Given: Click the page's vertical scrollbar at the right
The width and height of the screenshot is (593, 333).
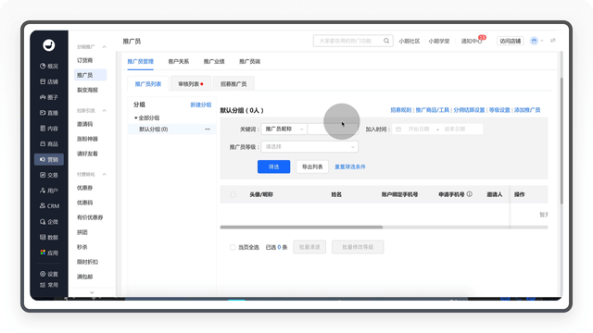Looking at the screenshot, I should pos(561,141).
